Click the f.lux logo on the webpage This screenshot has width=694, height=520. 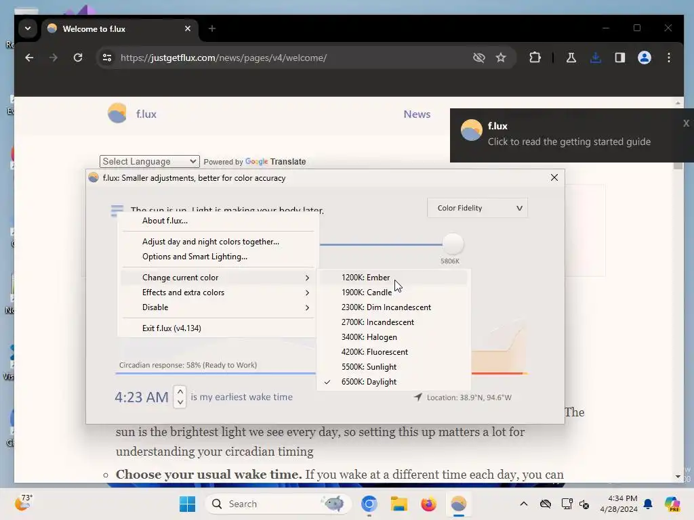(117, 114)
